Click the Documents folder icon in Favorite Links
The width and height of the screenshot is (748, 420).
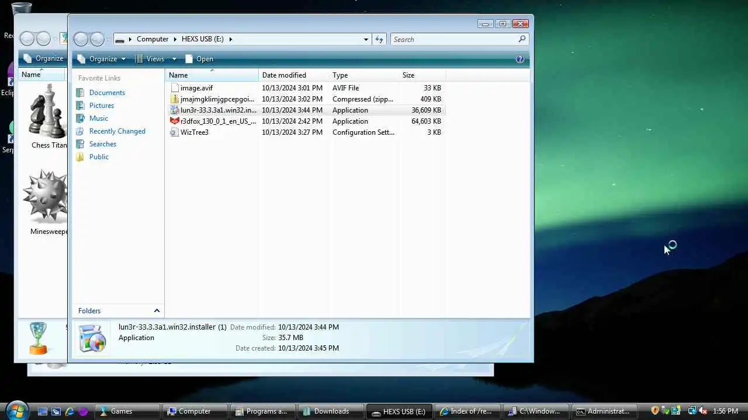click(x=80, y=93)
